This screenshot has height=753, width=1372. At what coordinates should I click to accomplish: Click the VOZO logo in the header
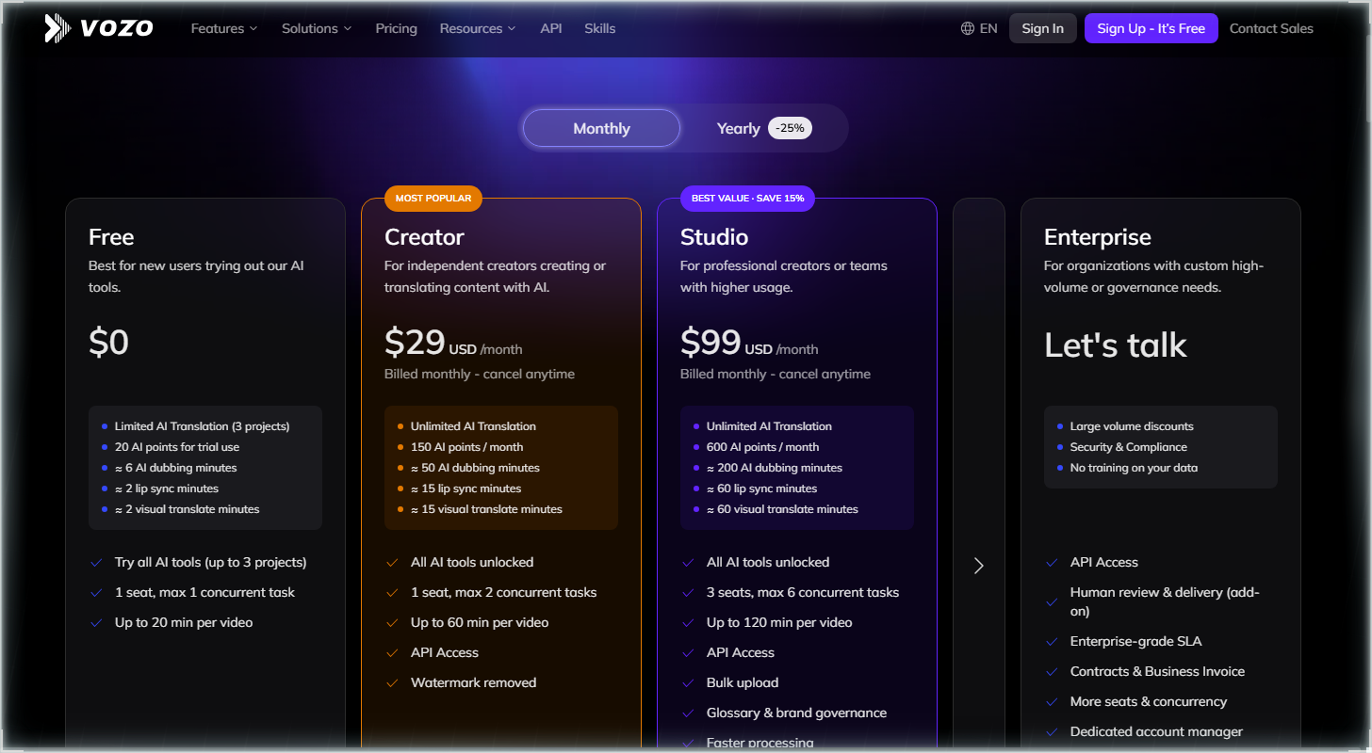pos(99,28)
